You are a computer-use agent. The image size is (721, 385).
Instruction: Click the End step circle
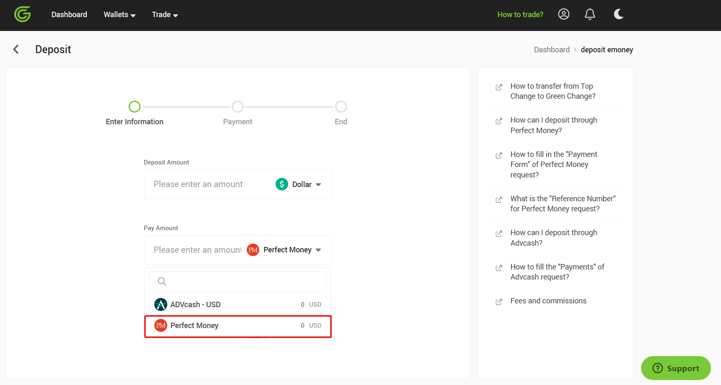341,107
